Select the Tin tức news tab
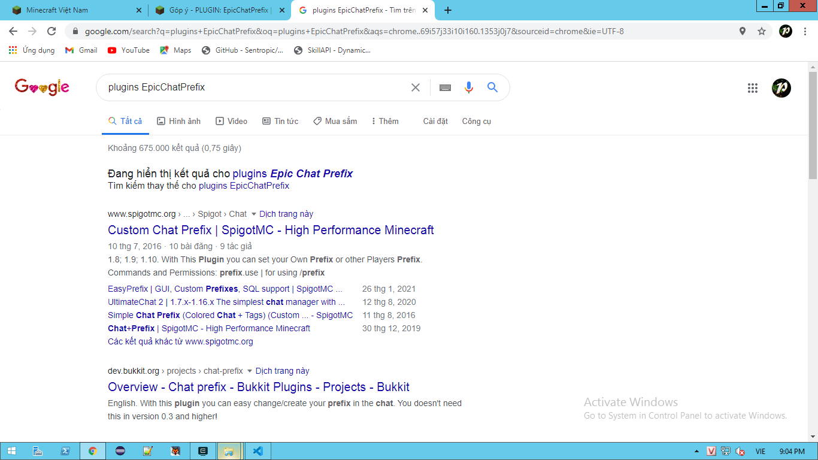Viewport: 818px width, 460px height. click(280, 121)
